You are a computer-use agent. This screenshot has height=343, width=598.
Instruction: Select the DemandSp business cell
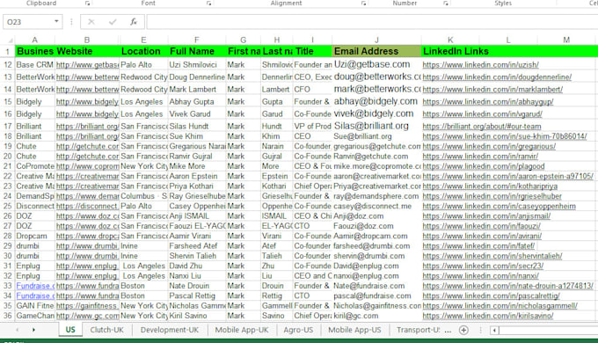(x=34, y=196)
